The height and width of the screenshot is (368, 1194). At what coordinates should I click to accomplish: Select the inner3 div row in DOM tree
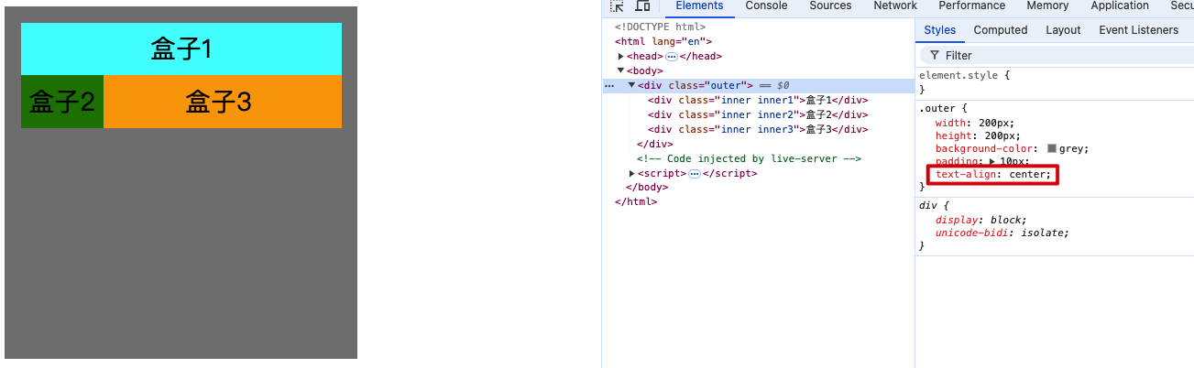[x=758, y=130]
